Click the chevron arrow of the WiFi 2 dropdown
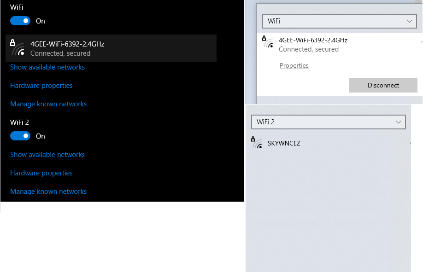Viewport: 423px width, 273px height. pos(399,122)
